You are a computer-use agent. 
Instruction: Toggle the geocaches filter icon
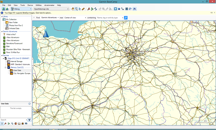tap(16, 123)
